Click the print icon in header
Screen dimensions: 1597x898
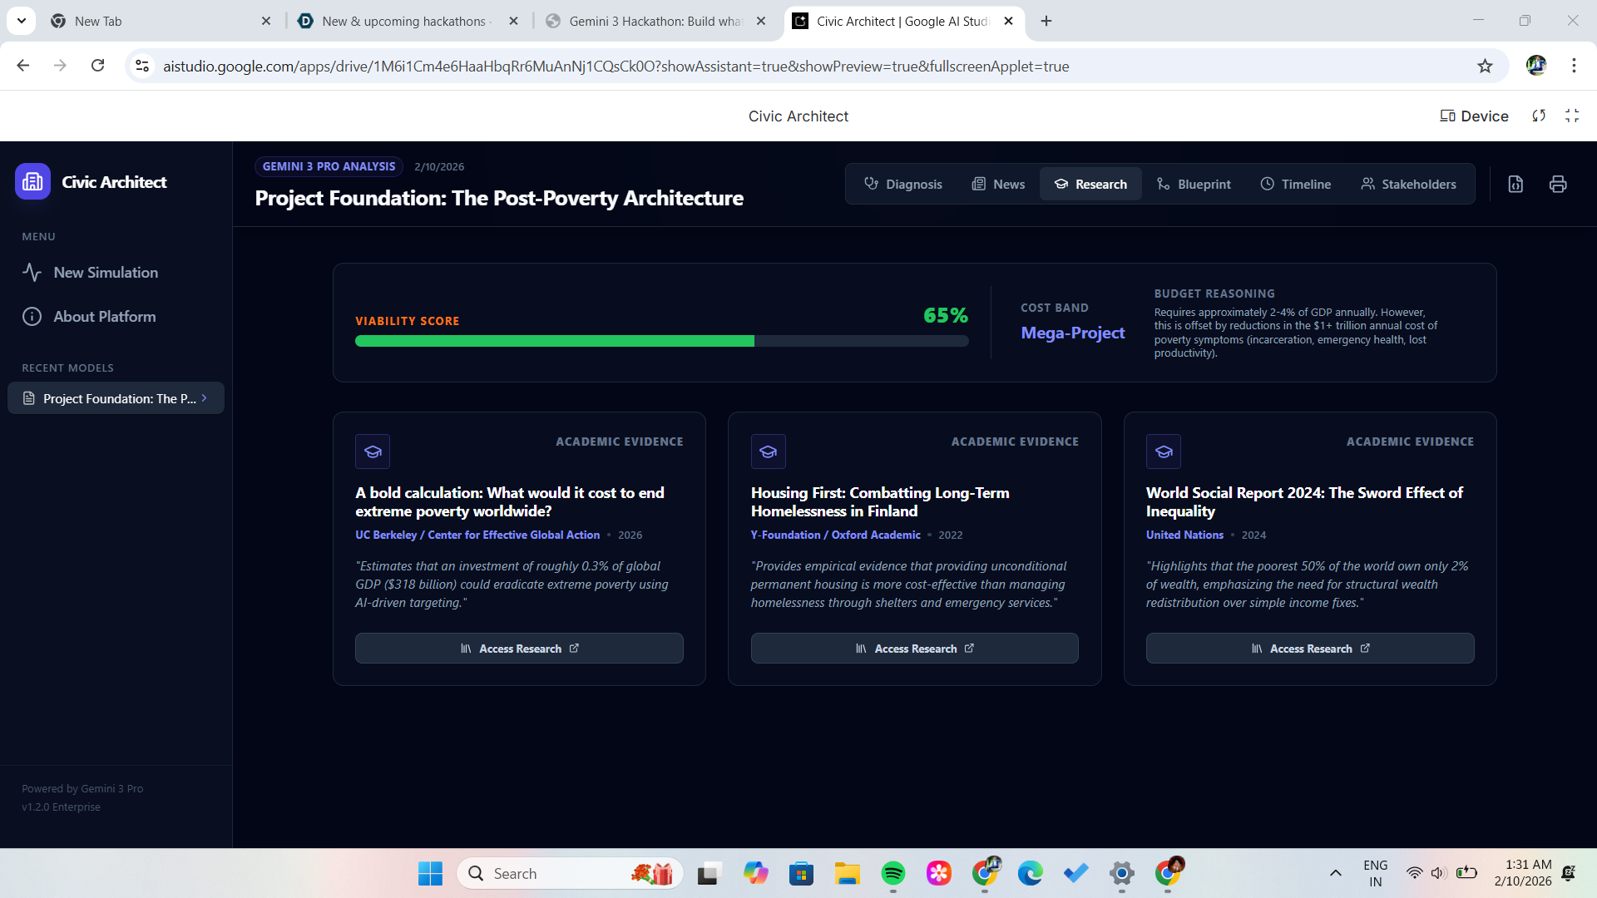pyautogui.click(x=1558, y=184)
